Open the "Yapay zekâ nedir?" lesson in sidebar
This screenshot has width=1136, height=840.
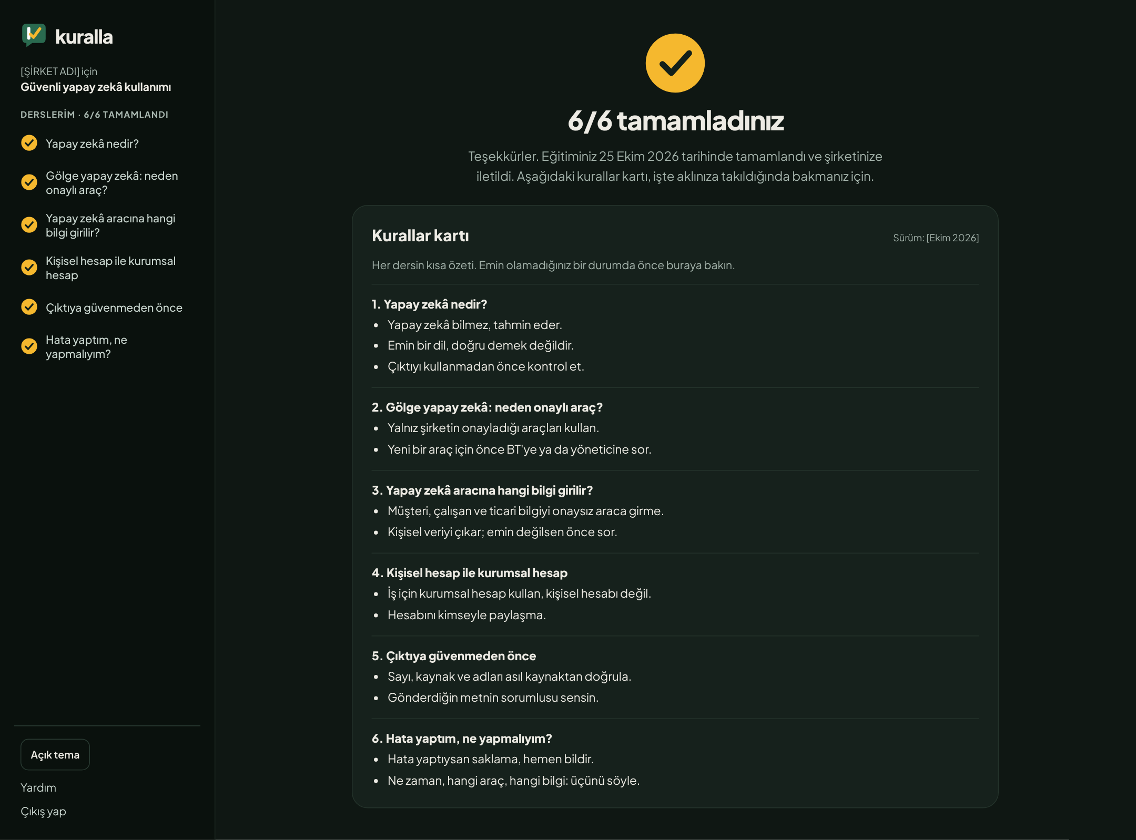[92, 144]
